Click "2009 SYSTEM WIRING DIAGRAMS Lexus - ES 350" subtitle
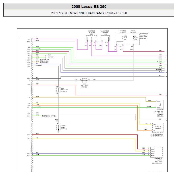174x172 pixels. click(89, 13)
